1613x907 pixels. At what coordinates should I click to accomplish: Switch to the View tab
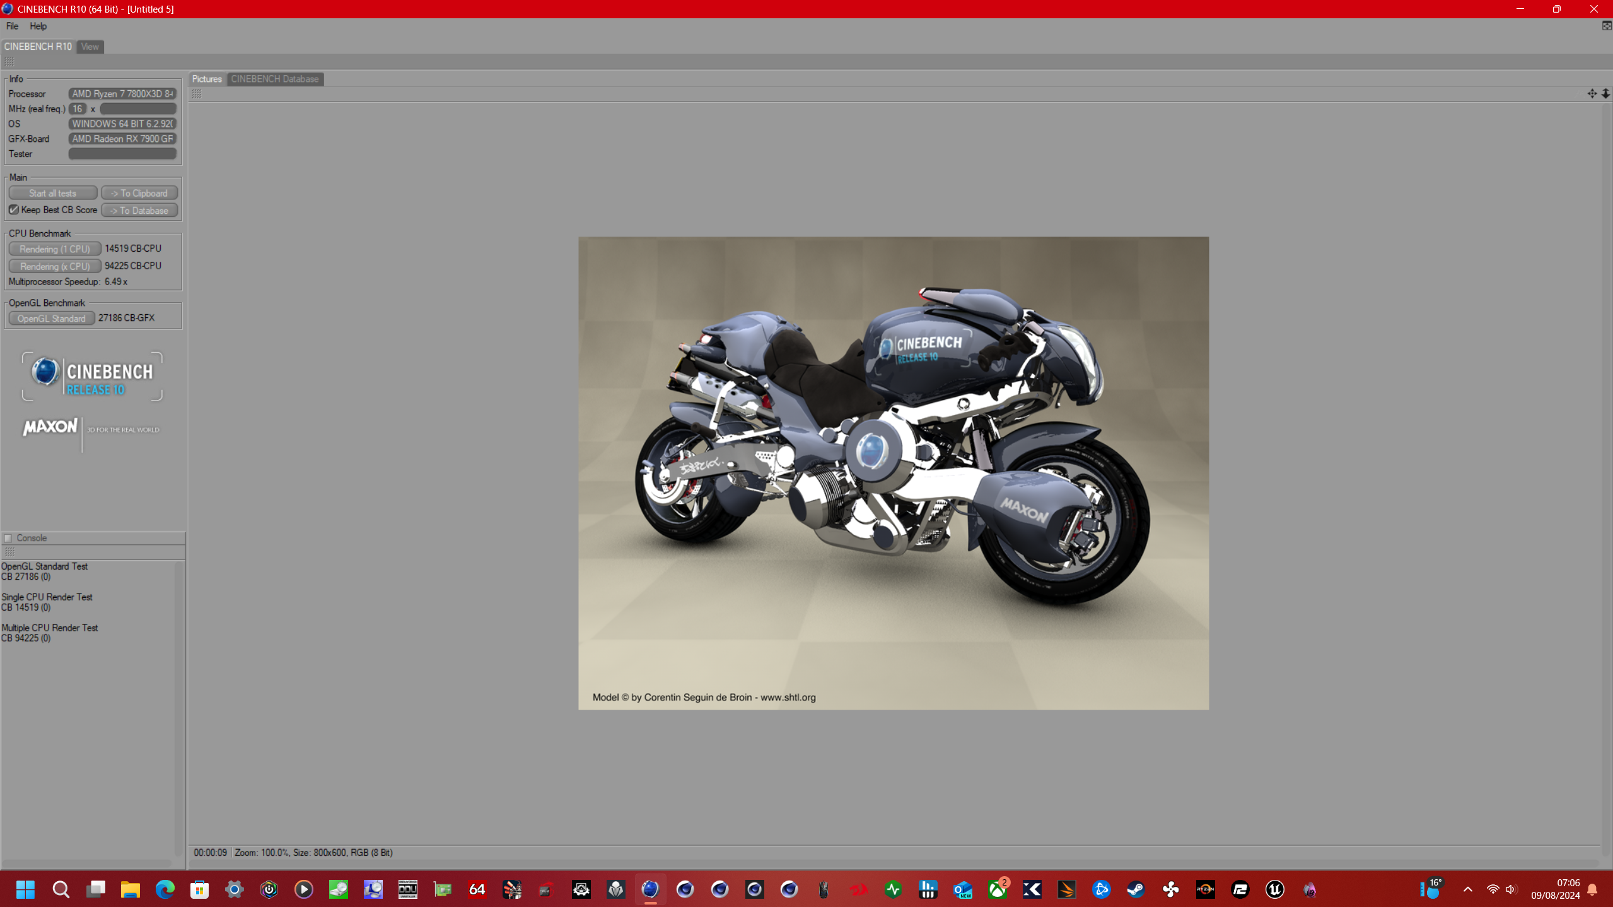coord(90,47)
